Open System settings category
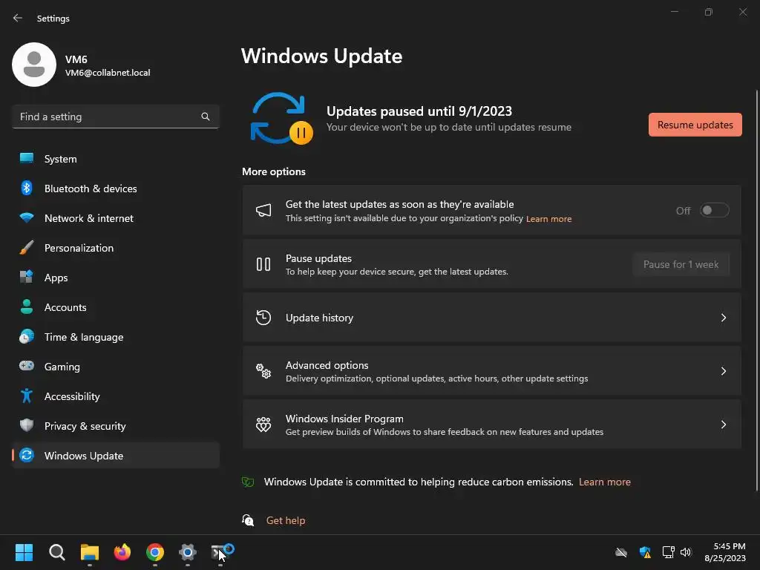The height and width of the screenshot is (570, 760). pyautogui.click(x=115, y=159)
